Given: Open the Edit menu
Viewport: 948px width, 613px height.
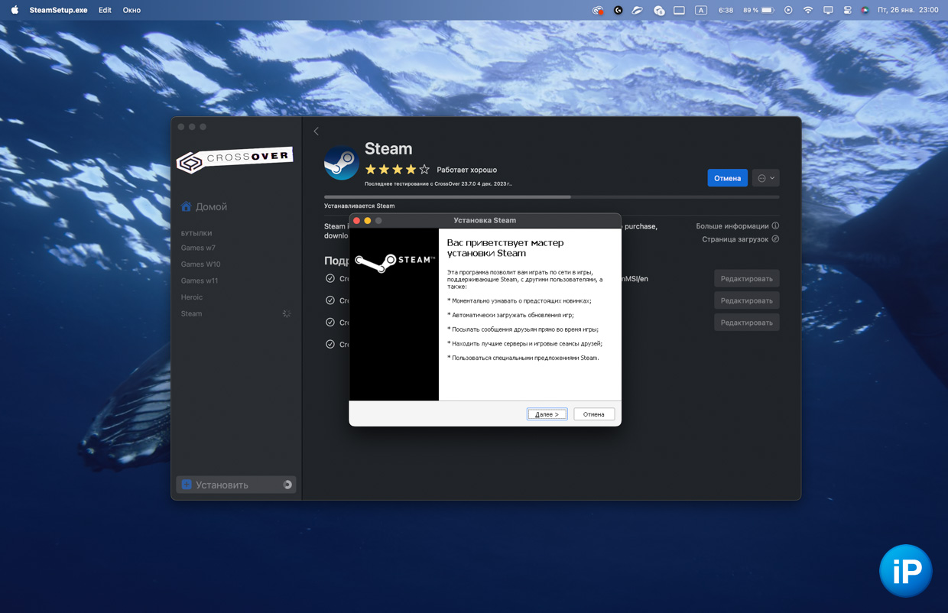Looking at the screenshot, I should 105,10.
